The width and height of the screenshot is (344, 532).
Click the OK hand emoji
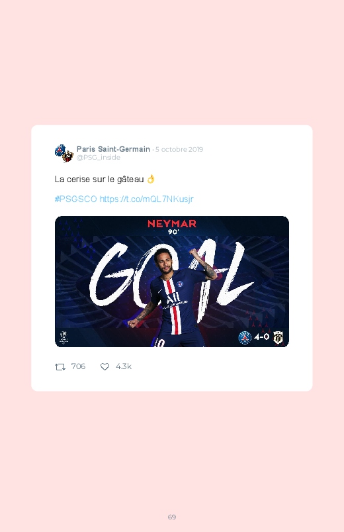[x=151, y=179]
